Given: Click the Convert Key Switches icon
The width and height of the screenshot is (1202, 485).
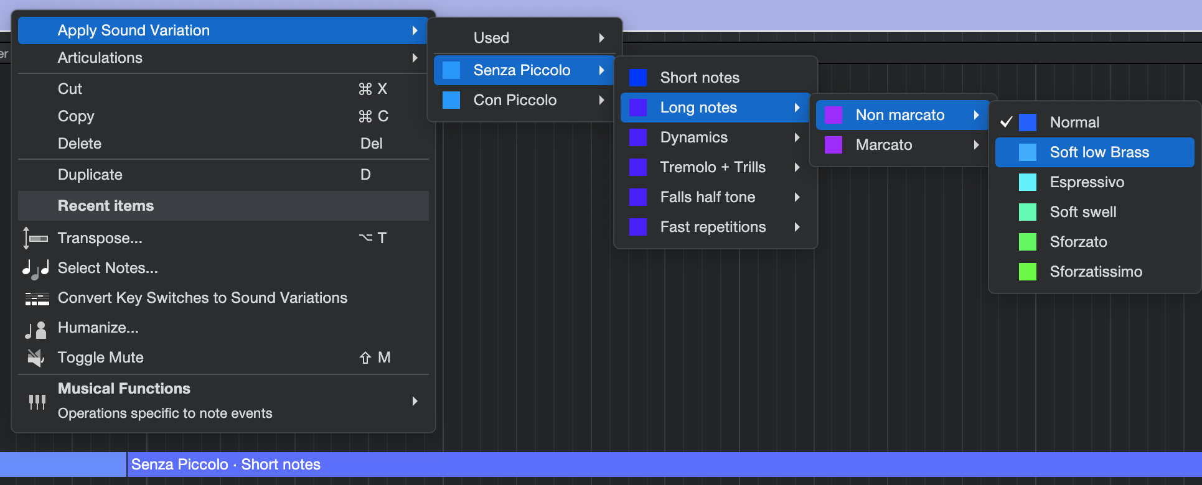Looking at the screenshot, I should click(37, 298).
